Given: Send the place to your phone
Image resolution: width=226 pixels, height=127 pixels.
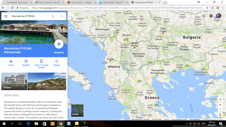Looking at the screenshot, I should (41, 64).
